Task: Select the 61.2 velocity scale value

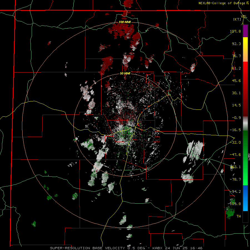Action: pos(236,68)
